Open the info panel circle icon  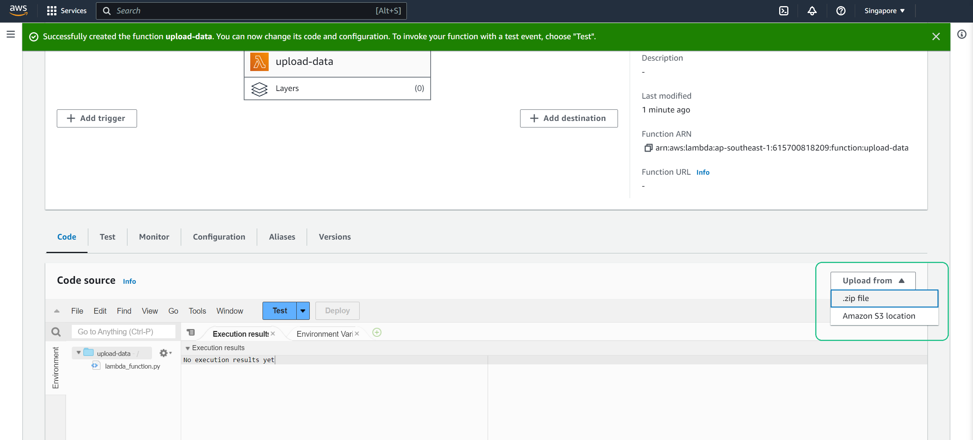pyautogui.click(x=961, y=34)
